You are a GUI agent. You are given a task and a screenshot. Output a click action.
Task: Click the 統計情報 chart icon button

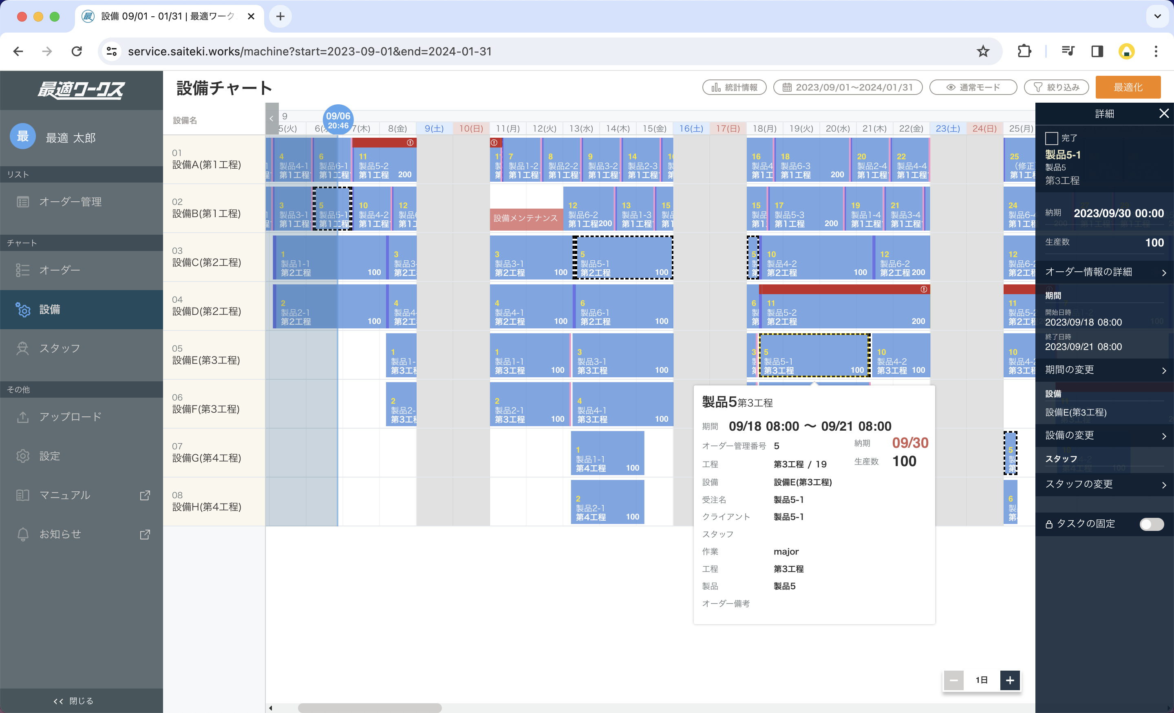click(x=734, y=87)
